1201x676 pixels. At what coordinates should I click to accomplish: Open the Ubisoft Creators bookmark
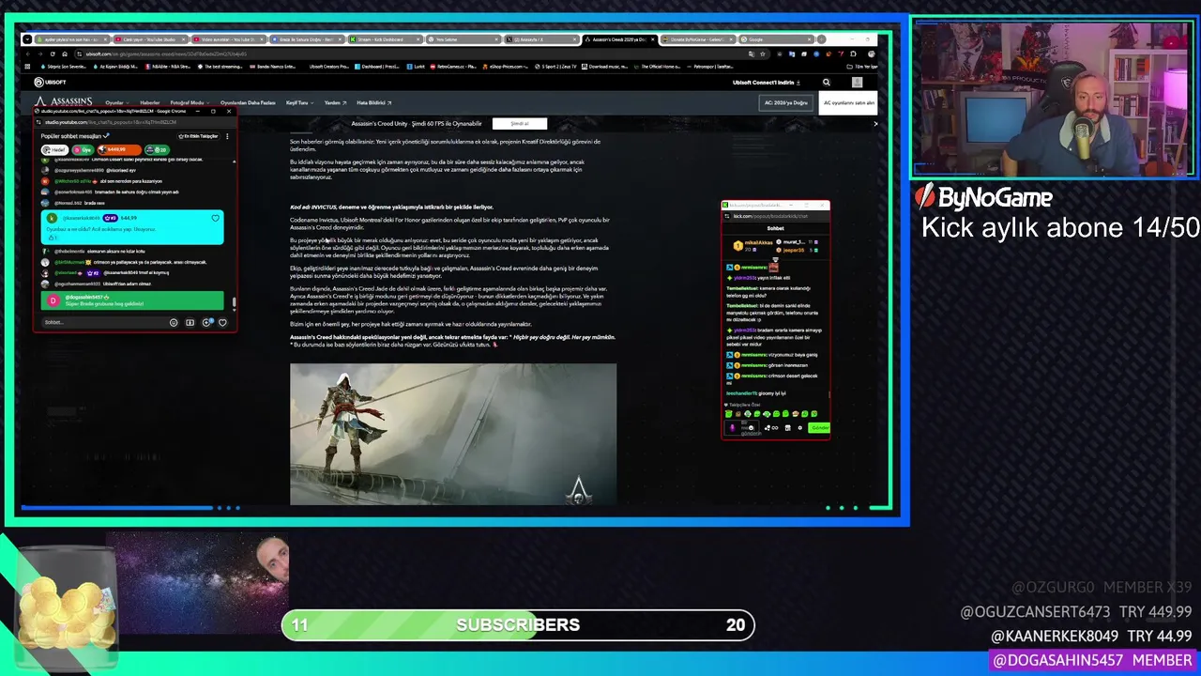click(x=329, y=67)
